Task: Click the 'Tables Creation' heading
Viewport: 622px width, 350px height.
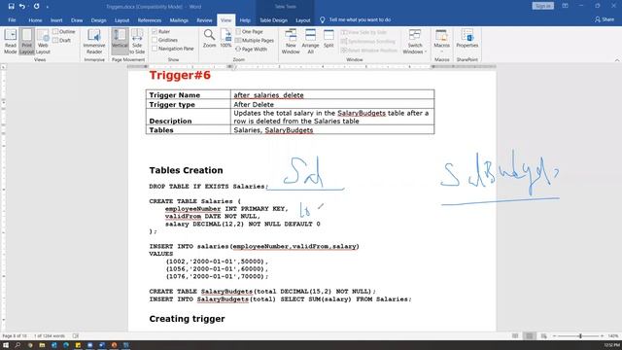Action: point(186,170)
